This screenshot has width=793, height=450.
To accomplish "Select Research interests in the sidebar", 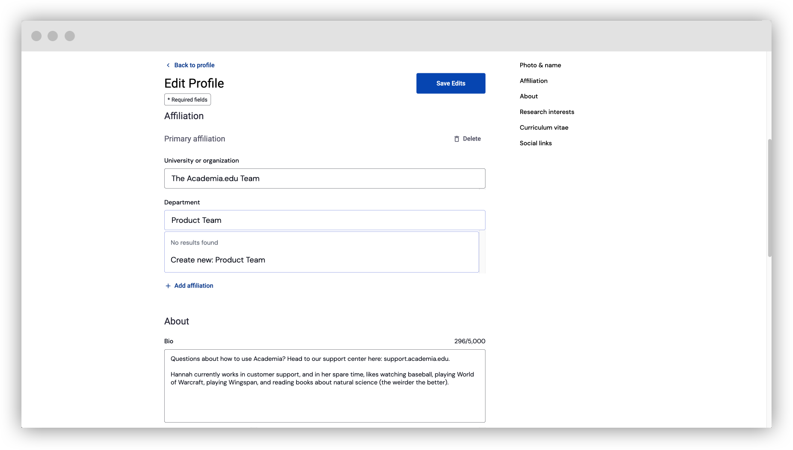I will (x=547, y=111).
